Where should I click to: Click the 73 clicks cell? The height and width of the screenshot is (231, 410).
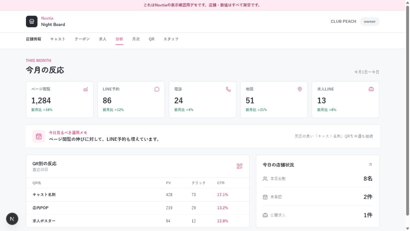pyautogui.click(x=194, y=195)
